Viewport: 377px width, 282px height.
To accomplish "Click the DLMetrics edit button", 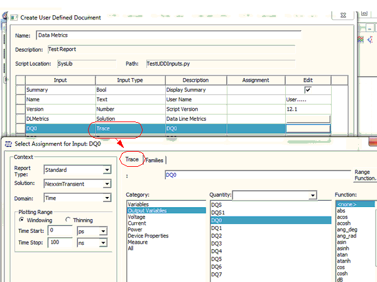I will click(x=308, y=118).
